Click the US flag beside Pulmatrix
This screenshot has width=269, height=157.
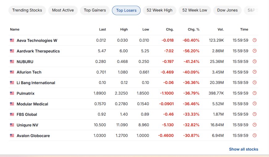click(x=12, y=93)
